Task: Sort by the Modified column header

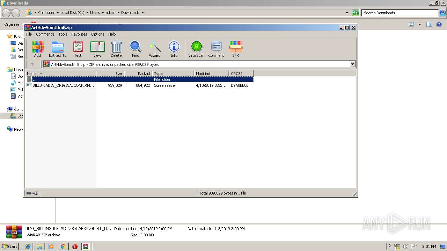Action: 212,73
